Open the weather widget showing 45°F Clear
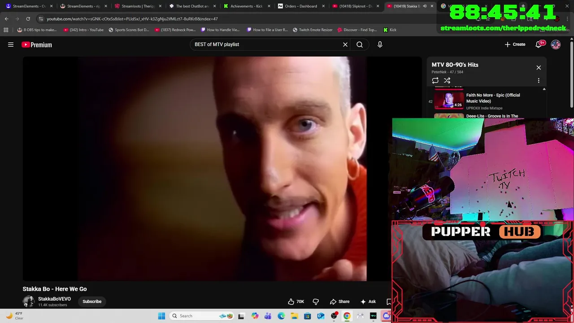This screenshot has width=574, height=323. click(x=13, y=316)
